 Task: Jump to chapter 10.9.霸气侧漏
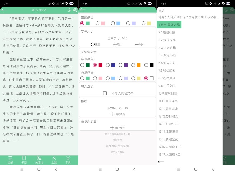coord(168,94)
